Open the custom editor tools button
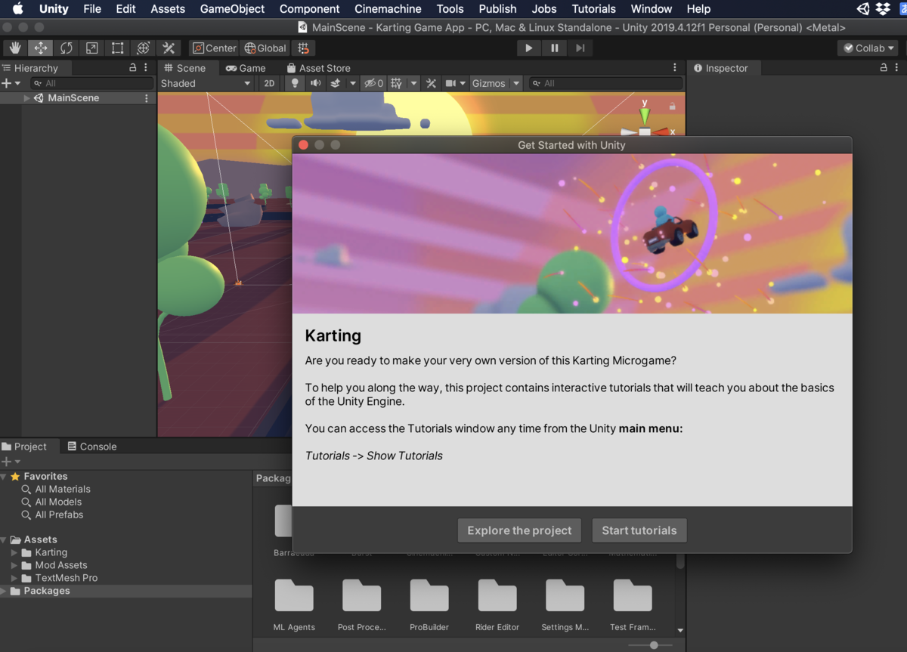 point(169,48)
